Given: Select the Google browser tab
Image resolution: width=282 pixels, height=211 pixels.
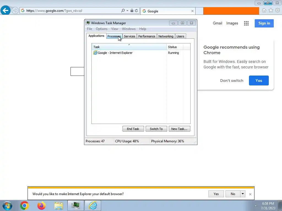Looking at the screenshot, I should [168, 11].
